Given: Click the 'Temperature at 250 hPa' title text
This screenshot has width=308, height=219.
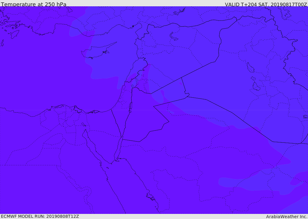Looking at the screenshot, I should 34,4.
